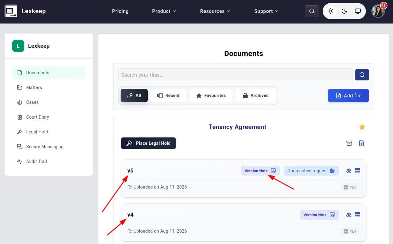The width and height of the screenshot is (393, 244).
Task: Click the Add file button
Action: (348, 96)
